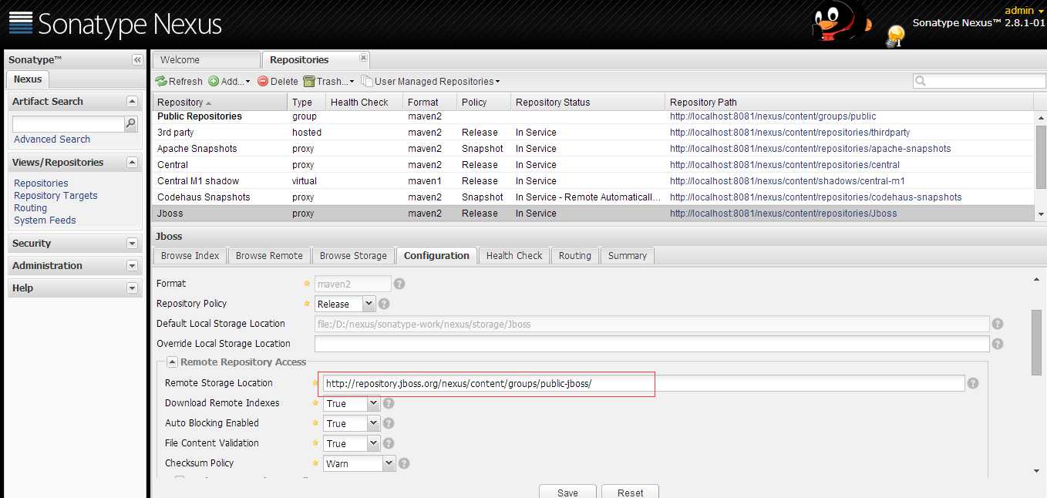Select the Apache Snapshots repository row
This screenshot has height=498, width=1047.
(594, 149)
